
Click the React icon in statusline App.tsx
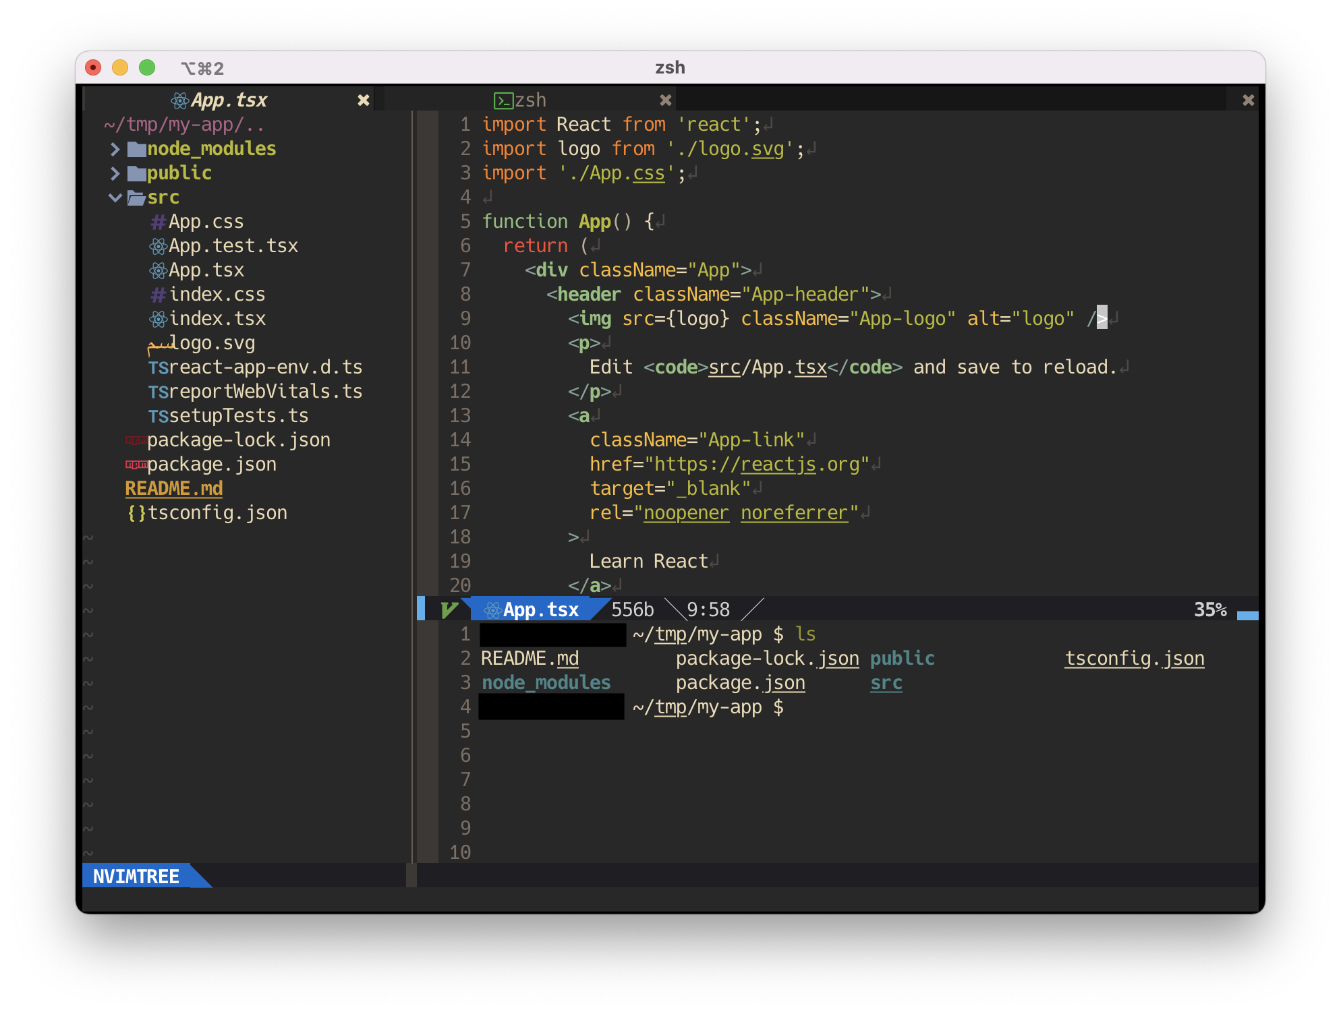coord(492,610)
